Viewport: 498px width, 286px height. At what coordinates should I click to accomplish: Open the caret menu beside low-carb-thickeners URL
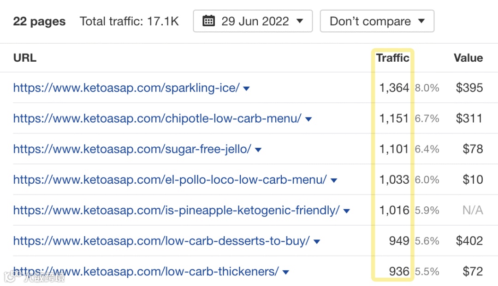pos(285,272)
